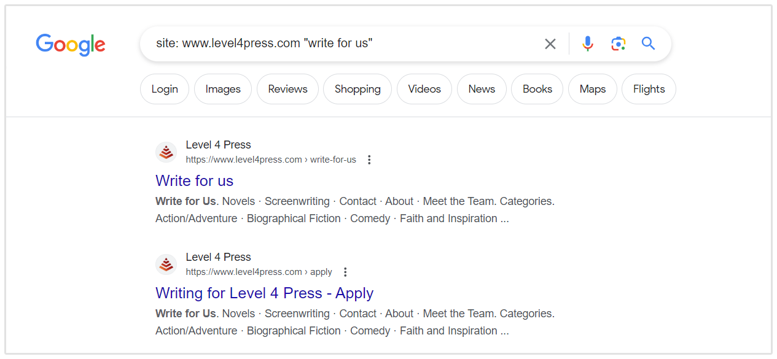Switch to Shopping results
This screenshot has height=359, width=777.
click(x=357, y=89)
